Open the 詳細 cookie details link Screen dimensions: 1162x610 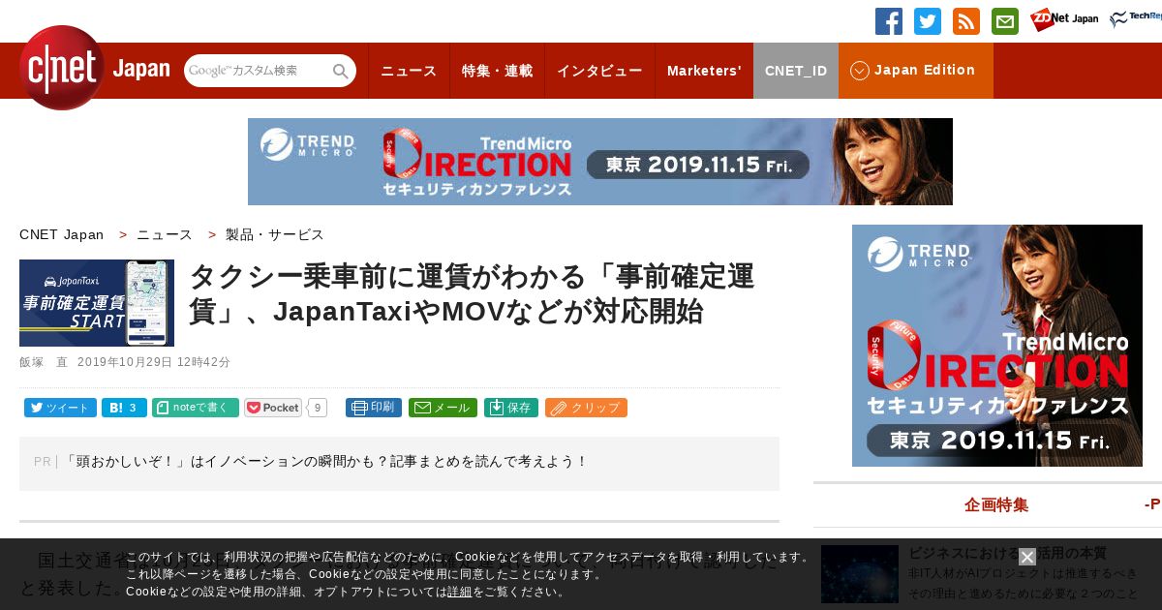pos(460,592)
